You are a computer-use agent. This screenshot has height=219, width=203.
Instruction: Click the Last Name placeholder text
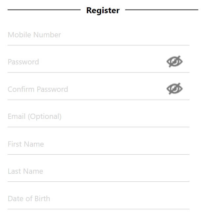[x=25, y=171]
